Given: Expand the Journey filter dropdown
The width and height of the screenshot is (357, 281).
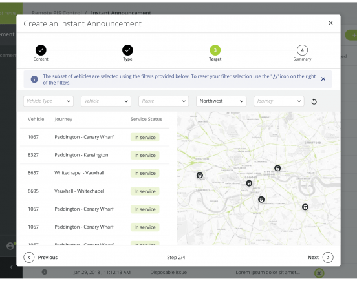Looking at the screenshot, I should click(x=279, y=101).
